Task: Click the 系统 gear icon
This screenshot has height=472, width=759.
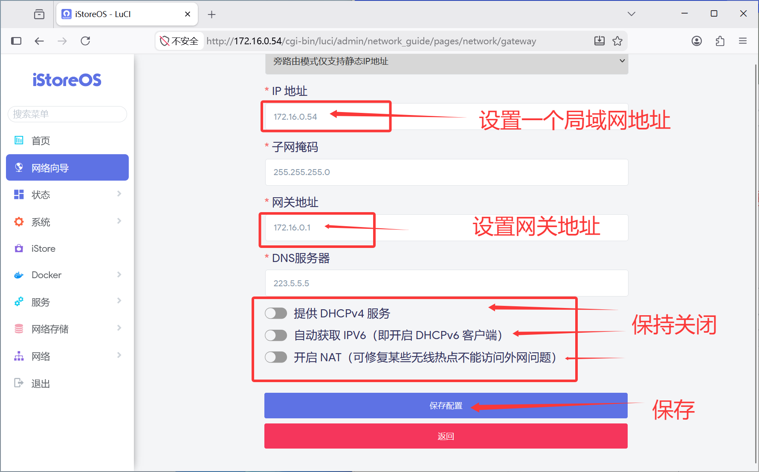Action: point(19,222)
